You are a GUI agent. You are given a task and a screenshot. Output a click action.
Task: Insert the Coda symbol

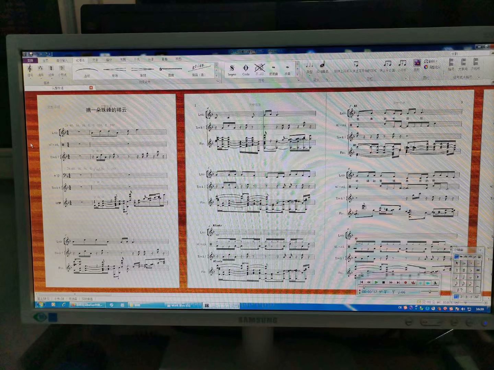[246, 70]
